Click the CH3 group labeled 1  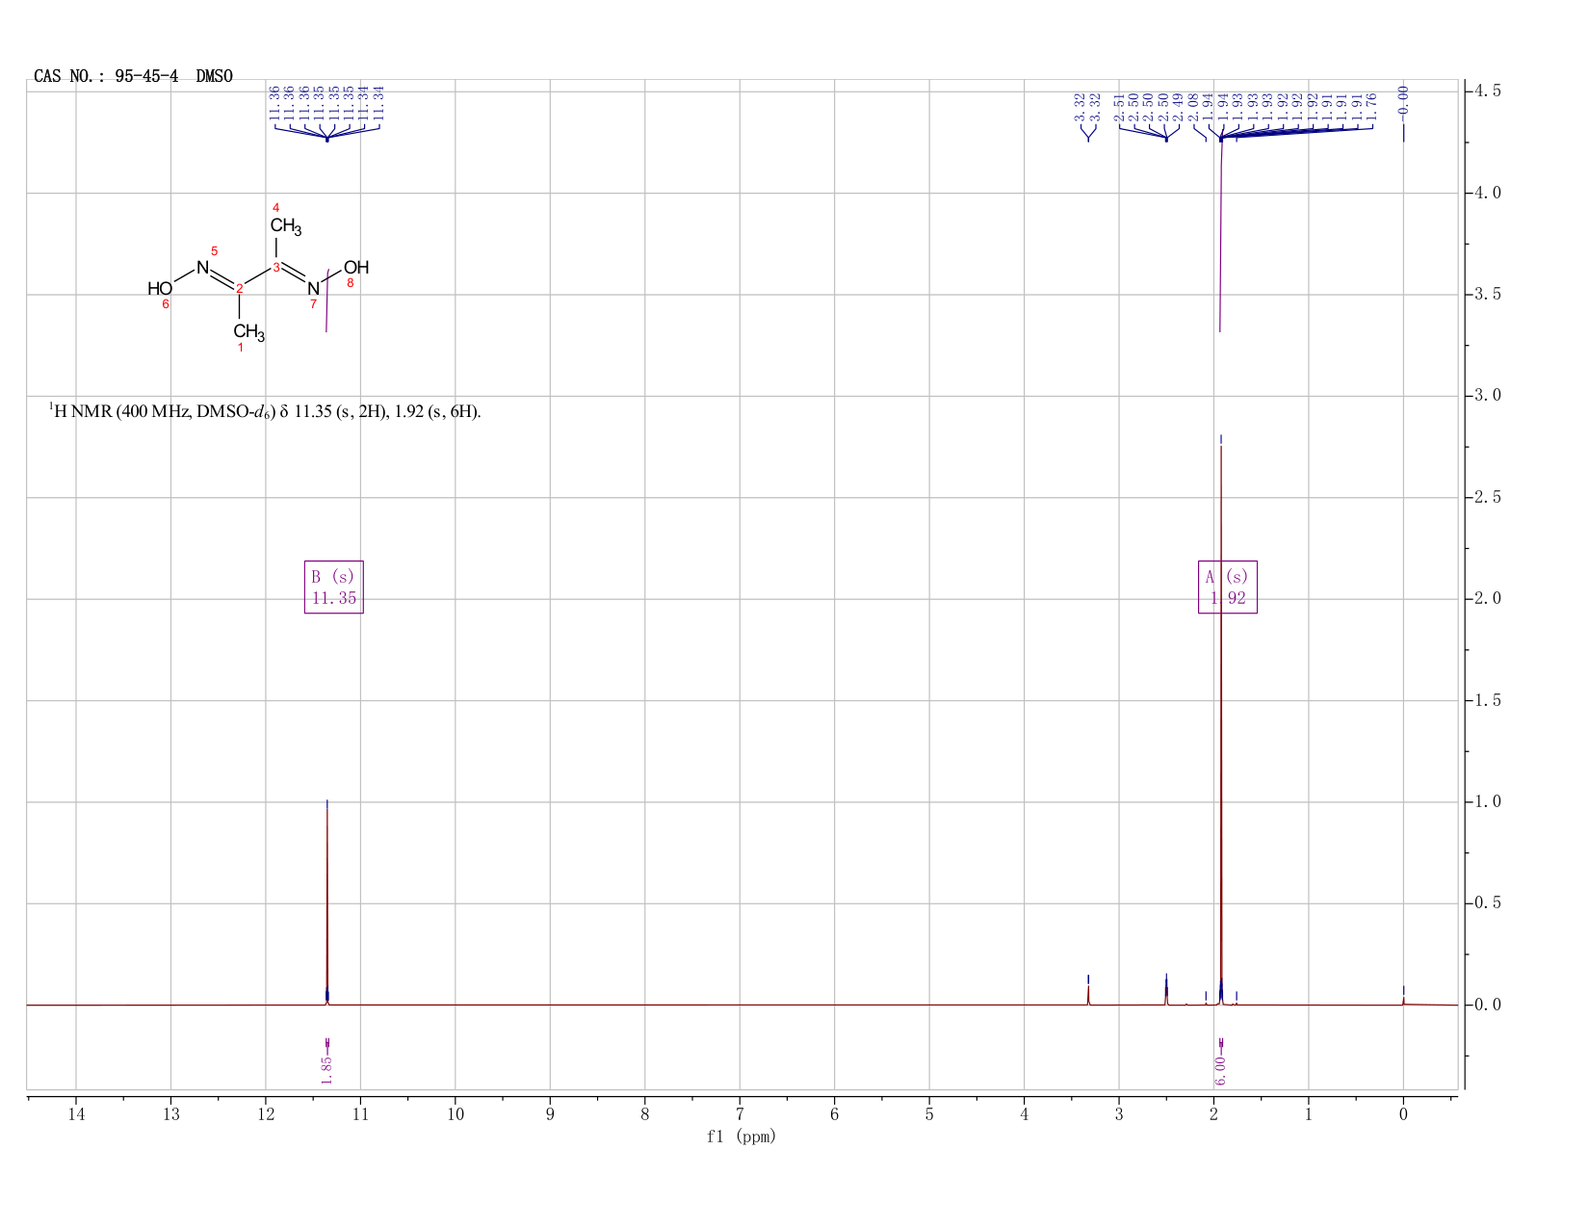pyautogui.click(x=248, y=332)
